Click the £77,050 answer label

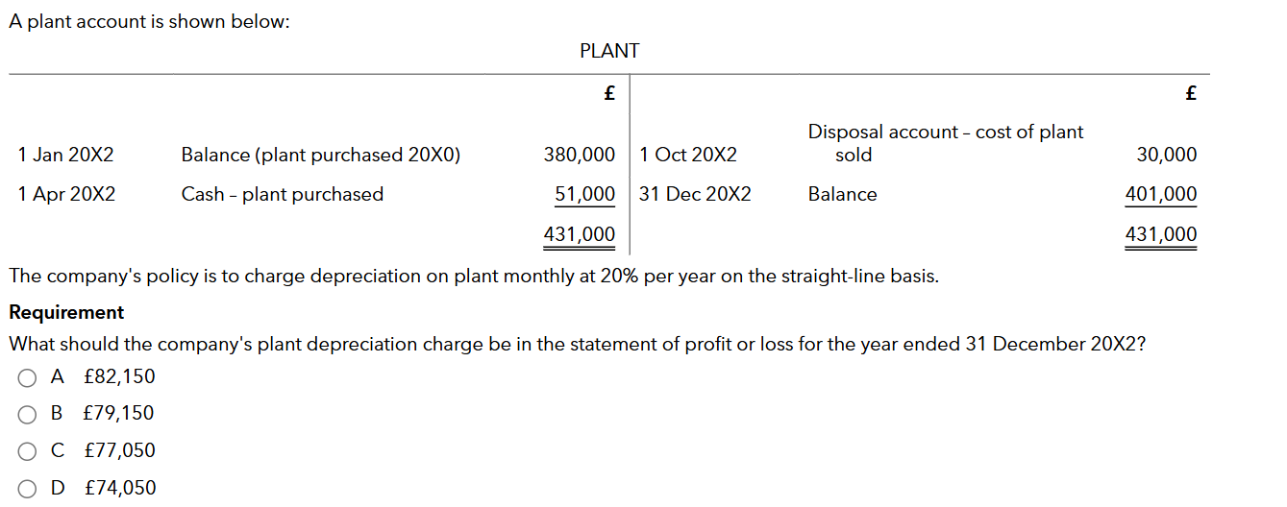[119, 450]
